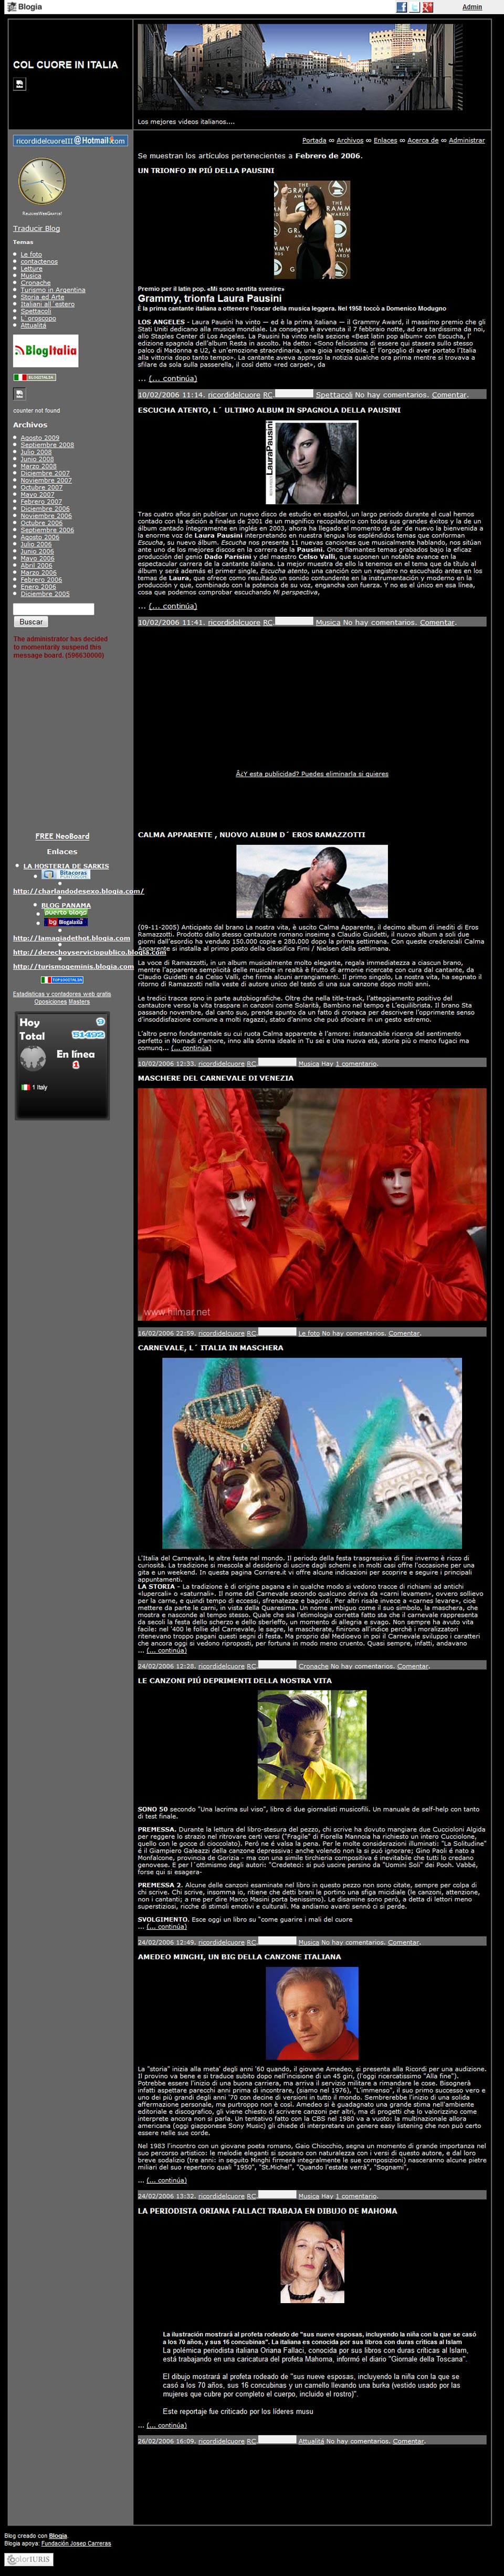Click the small BlogItalia flag badge
The image size is (504, 2576).
coord(34,377)
